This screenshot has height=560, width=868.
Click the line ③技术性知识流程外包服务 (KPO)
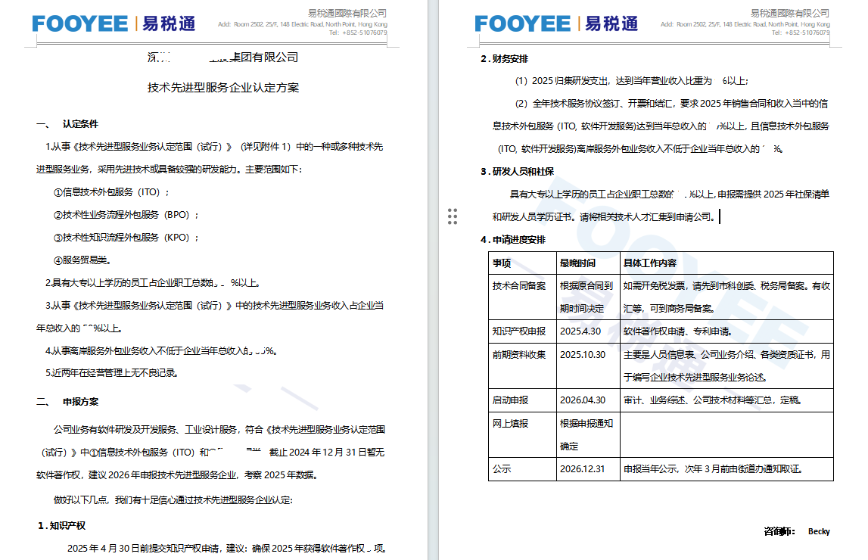(126, 238)
